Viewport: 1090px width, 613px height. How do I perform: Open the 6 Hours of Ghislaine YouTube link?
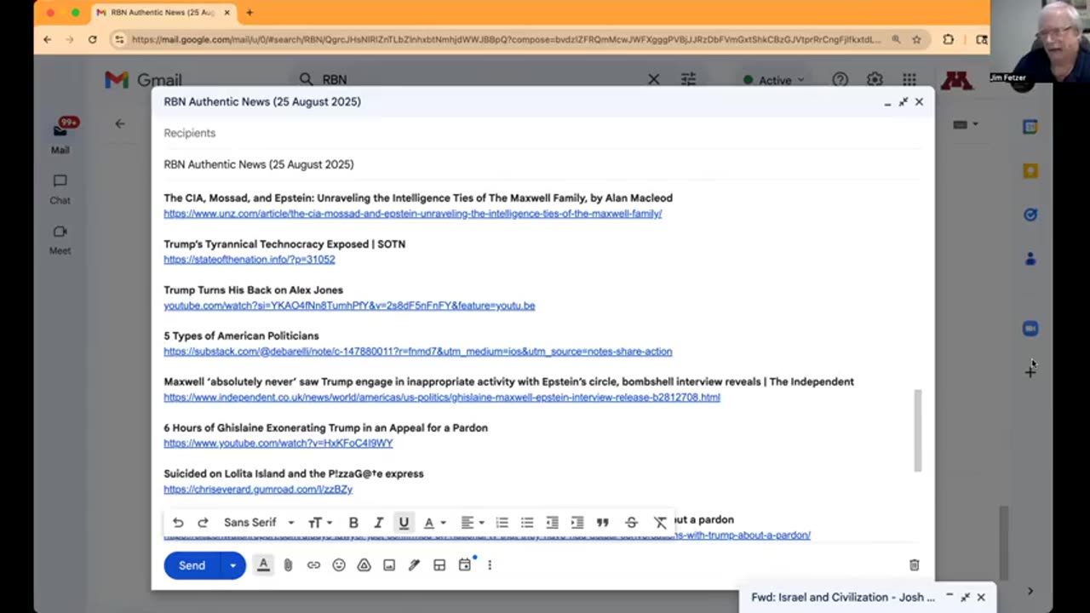(x=278, y=444)
